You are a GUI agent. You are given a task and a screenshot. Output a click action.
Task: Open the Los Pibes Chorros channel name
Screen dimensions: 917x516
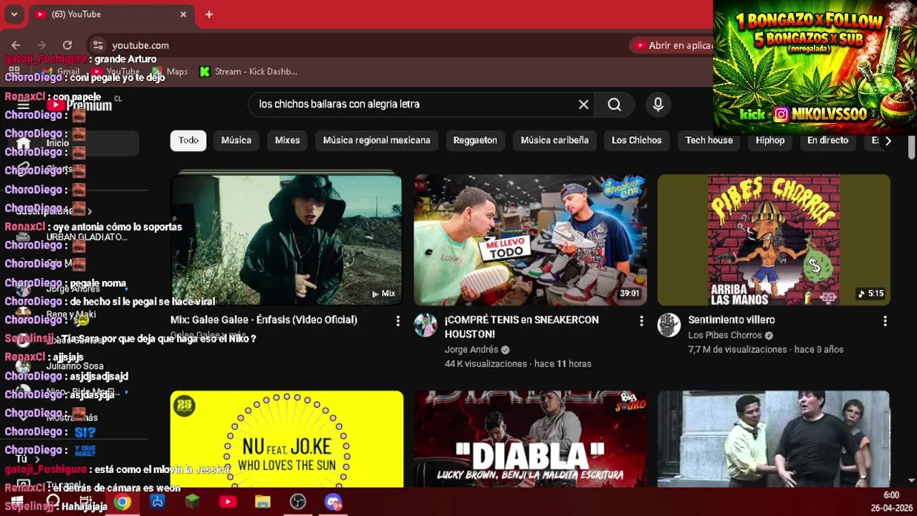[x=726, y=335]
